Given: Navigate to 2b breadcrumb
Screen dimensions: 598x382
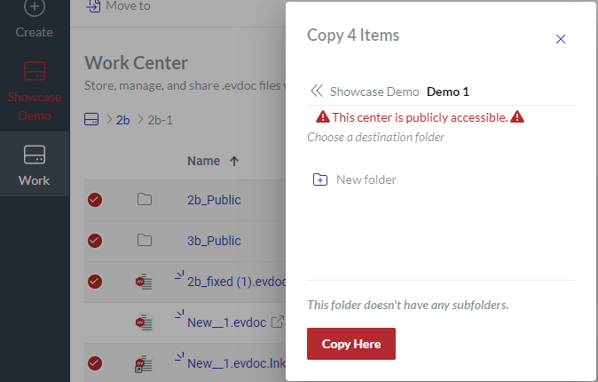Looking at the screenshot, I should point(122,120).
